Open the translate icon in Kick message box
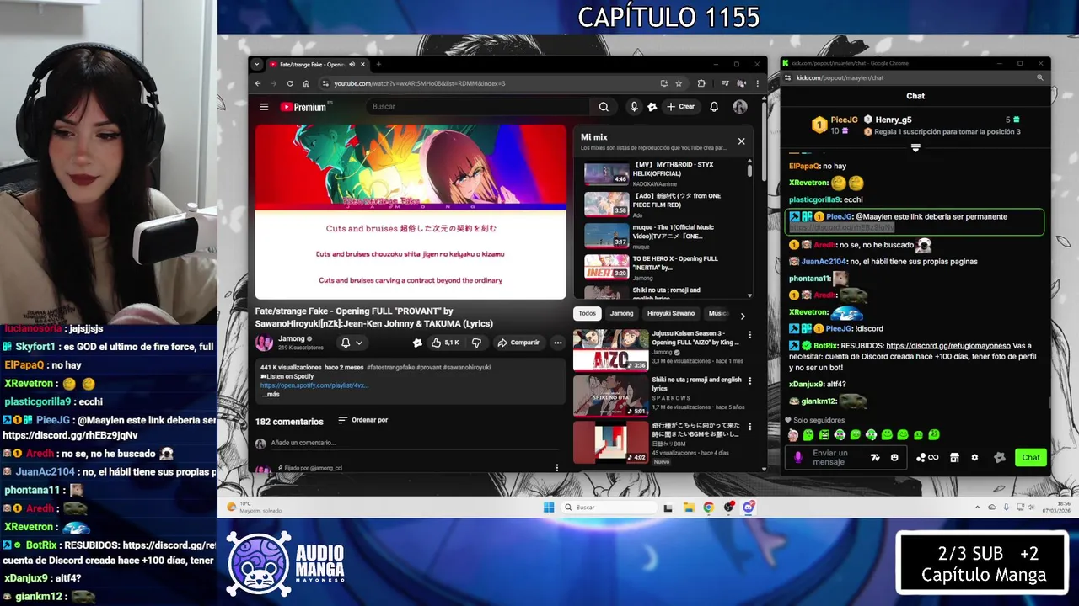1079x606 pixels. [x=875, y=457]
